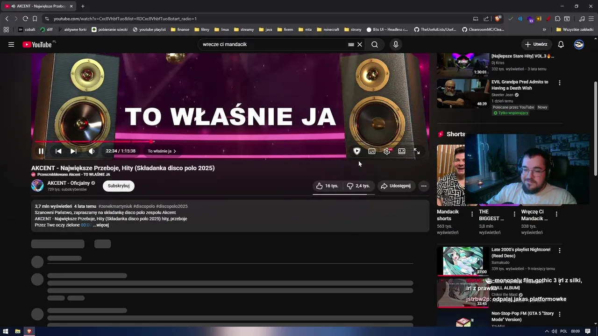Select the AKCENT YouTube tab
Viewport: 598px width, 336px height.
39,6
